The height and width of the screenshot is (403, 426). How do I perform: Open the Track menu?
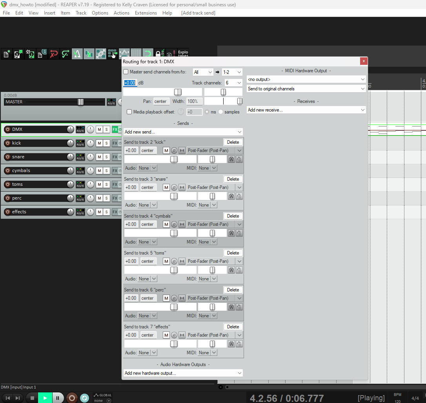81,13
